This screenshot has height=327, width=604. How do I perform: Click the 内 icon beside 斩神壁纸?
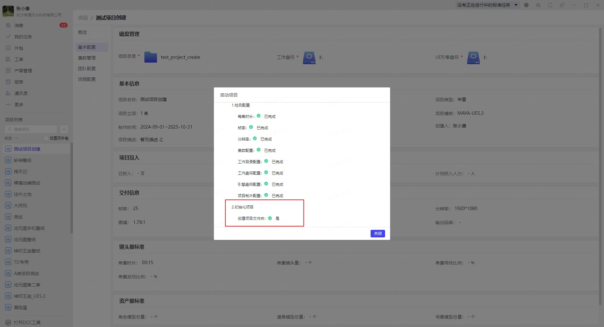(8, 160)
